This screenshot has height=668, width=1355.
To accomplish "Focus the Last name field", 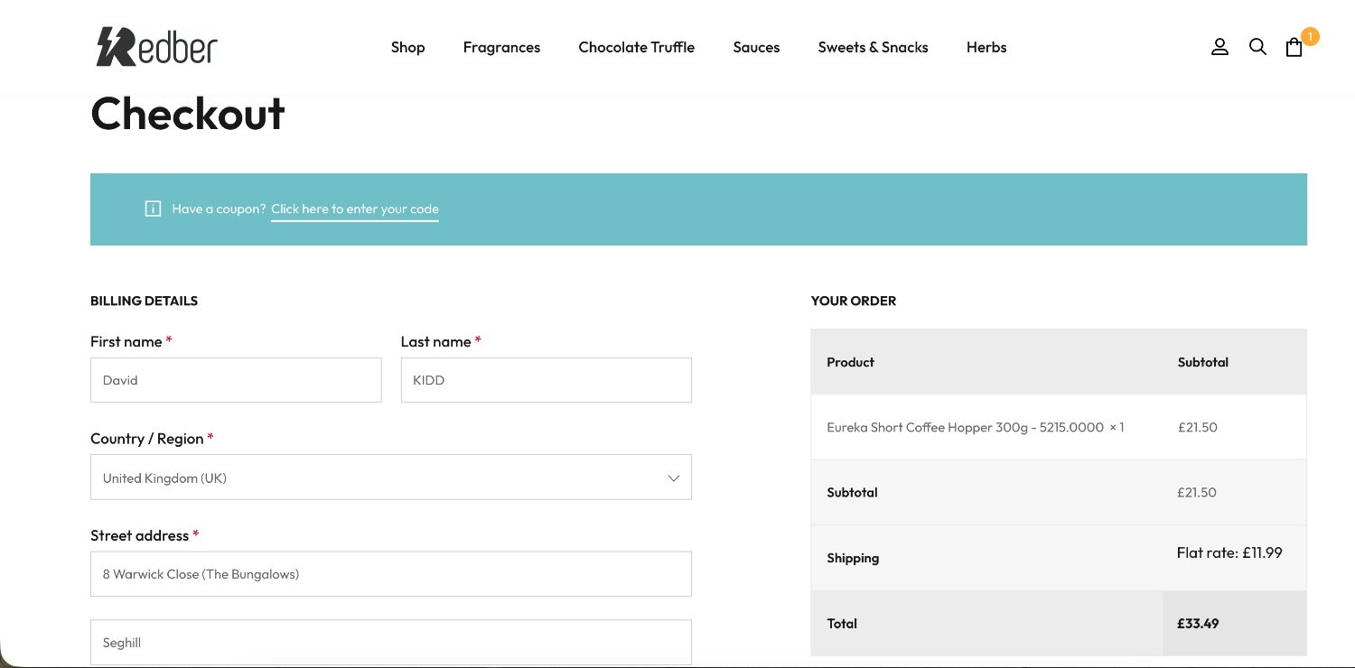I will coord(546,380).
